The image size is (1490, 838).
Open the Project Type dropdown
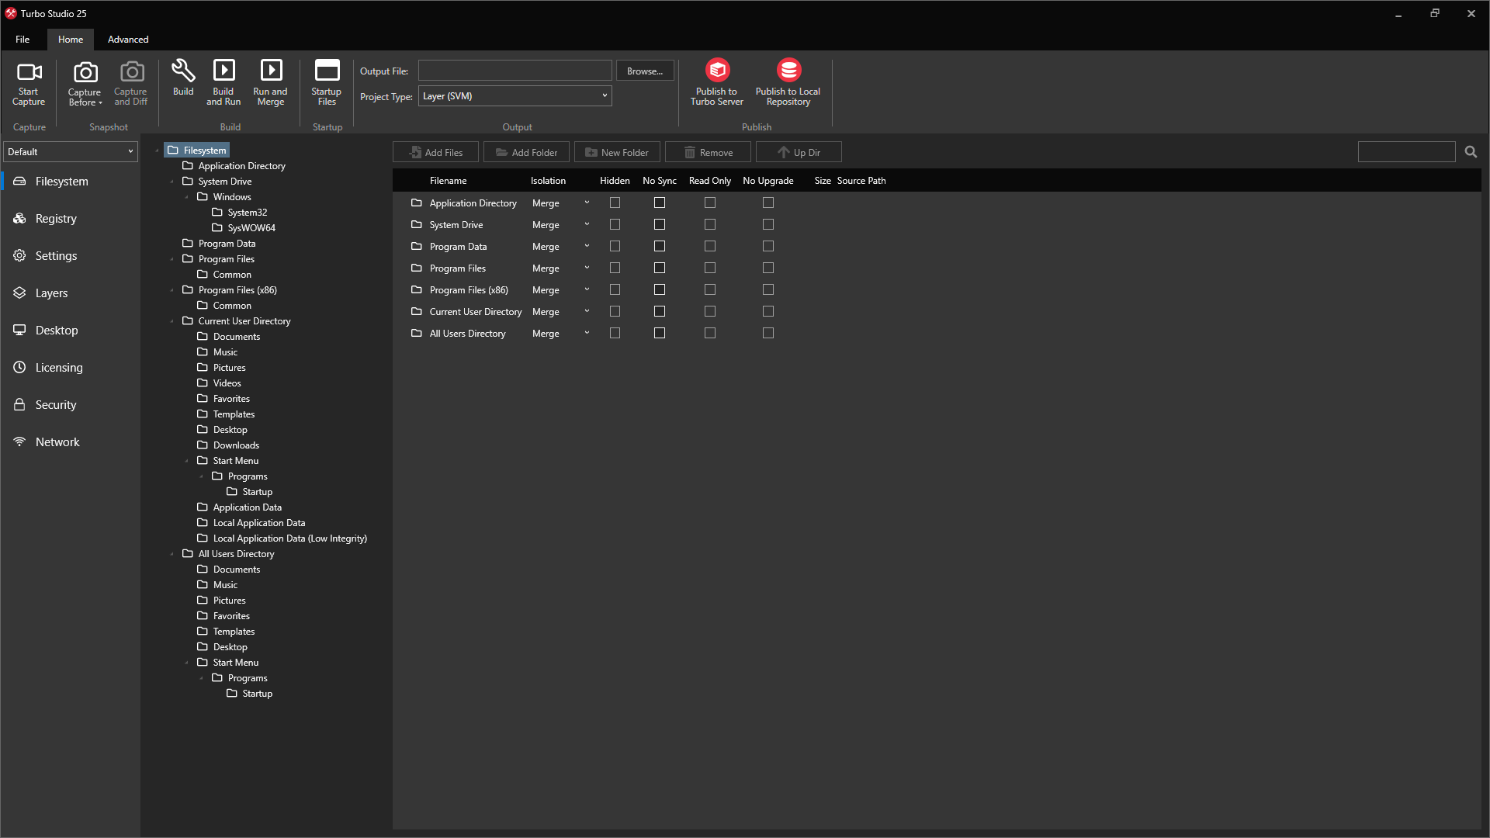(x=515, y=96)
